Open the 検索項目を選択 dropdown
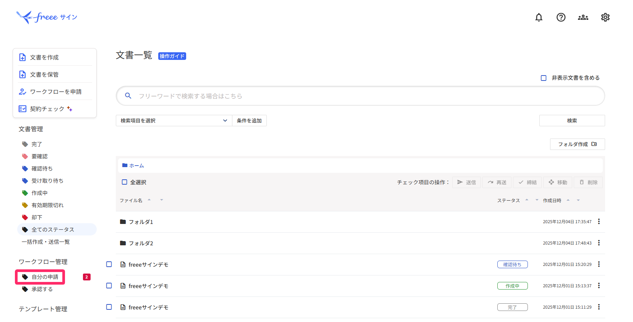Image resolution: width=633 pixels, height=322 pixels. [174, 121]
